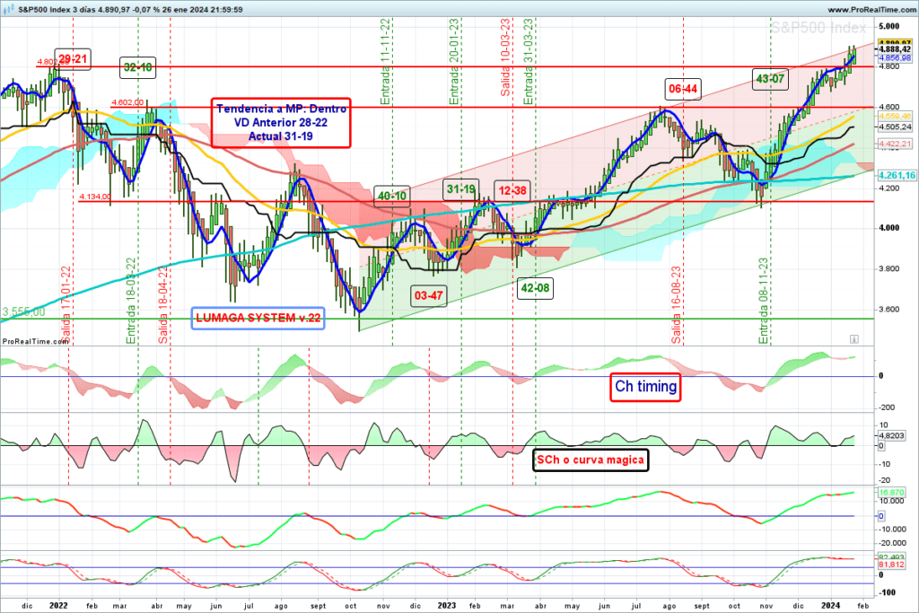This screenshot has width=919, height=613.
Task: Click the green 3.556,00 support level label
Action: pos(23,311)
